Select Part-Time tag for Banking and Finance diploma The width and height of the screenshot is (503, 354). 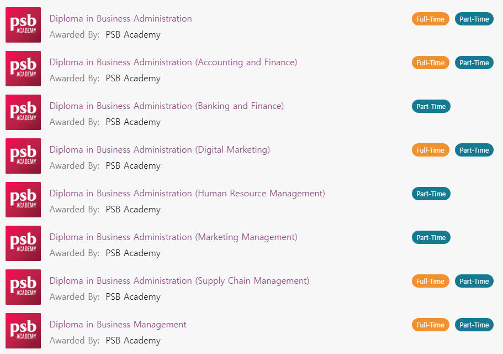tap(431, 106)
